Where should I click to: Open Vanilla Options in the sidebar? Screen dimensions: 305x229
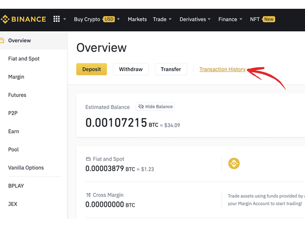tap(26, 168)
